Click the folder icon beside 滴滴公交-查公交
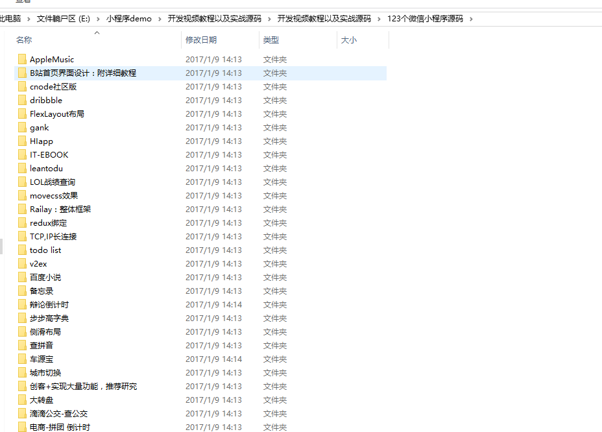The image size is (602, 432). pyautogui.click(x=22, y=414)
